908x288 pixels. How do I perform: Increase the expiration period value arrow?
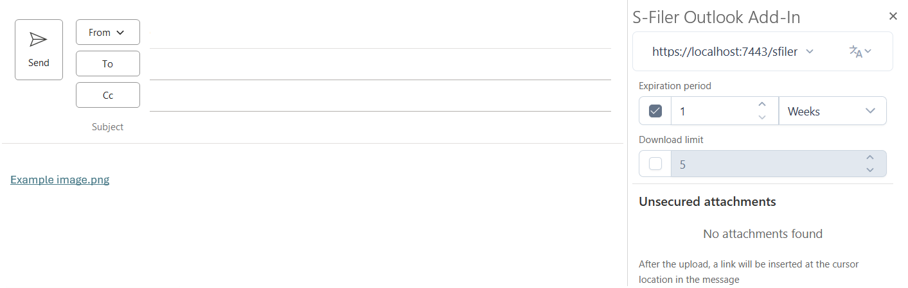click(762, 105)
